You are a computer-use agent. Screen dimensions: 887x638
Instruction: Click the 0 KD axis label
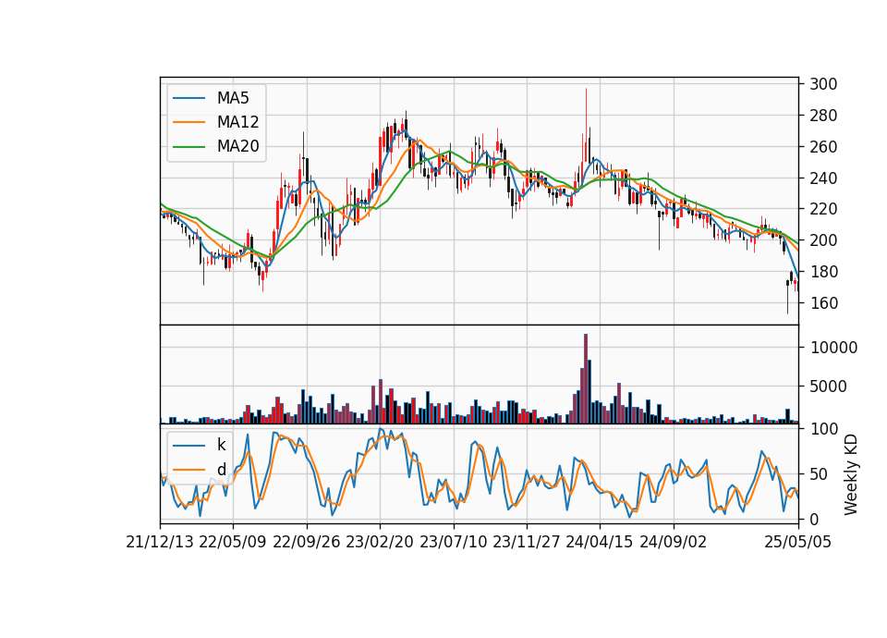point(814,519)
